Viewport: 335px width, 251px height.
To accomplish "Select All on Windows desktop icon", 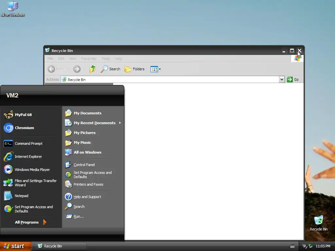I will (13, 9).
